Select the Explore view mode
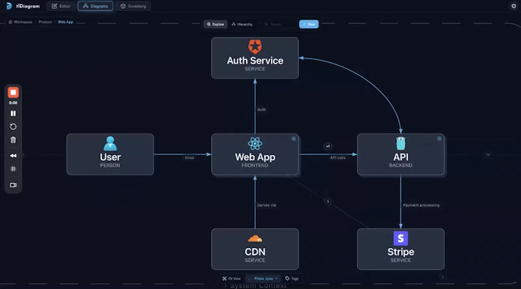Image resolution: width=521 pixels, height=289 pixels. (x=216, y=24)
